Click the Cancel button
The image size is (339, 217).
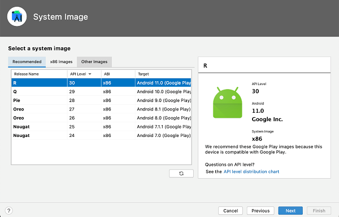pos(231,211)
